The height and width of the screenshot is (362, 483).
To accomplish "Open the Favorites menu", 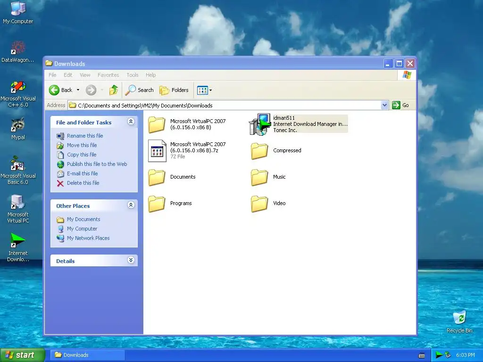I will coord(108,75).
